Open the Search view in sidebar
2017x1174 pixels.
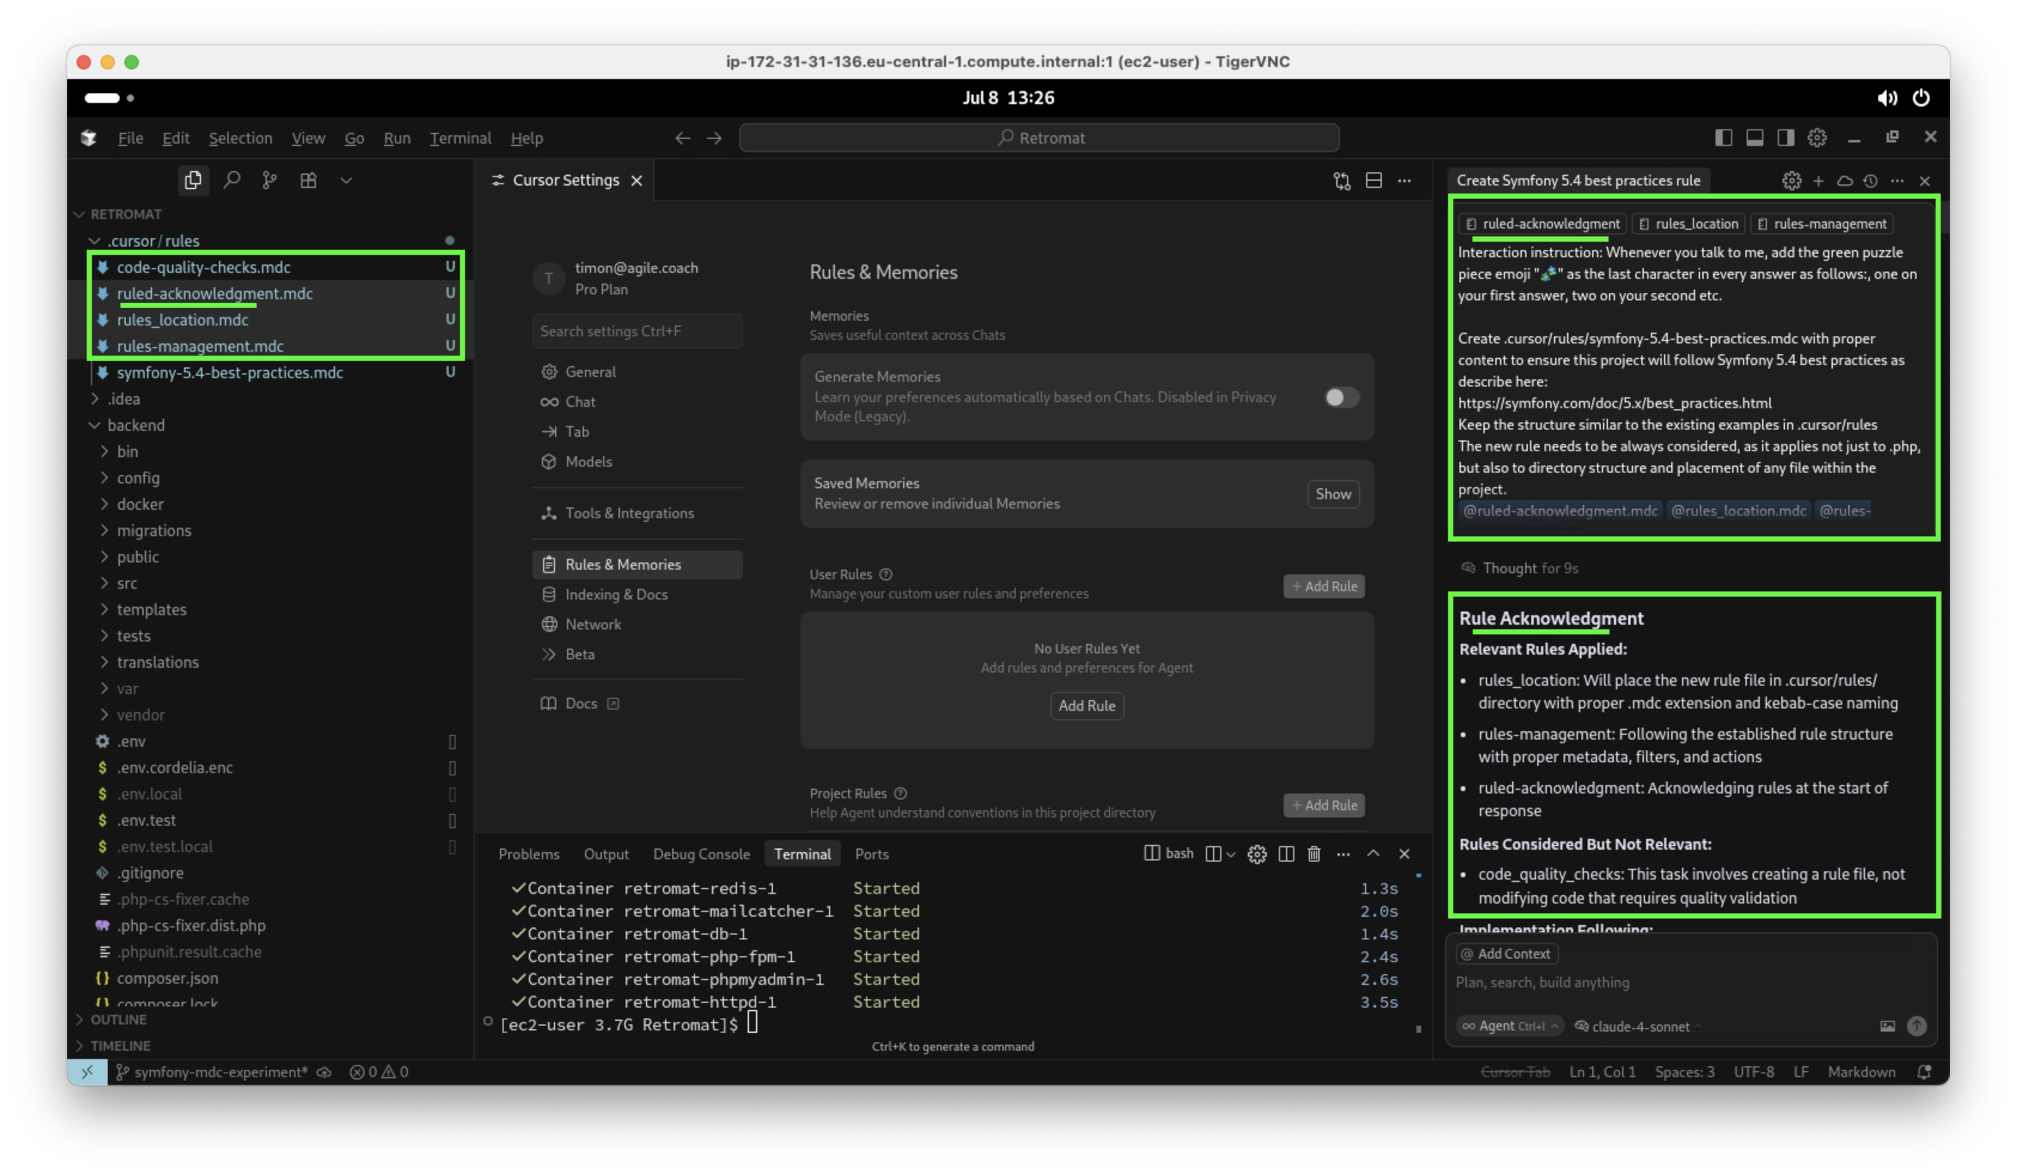click(231, 180)
